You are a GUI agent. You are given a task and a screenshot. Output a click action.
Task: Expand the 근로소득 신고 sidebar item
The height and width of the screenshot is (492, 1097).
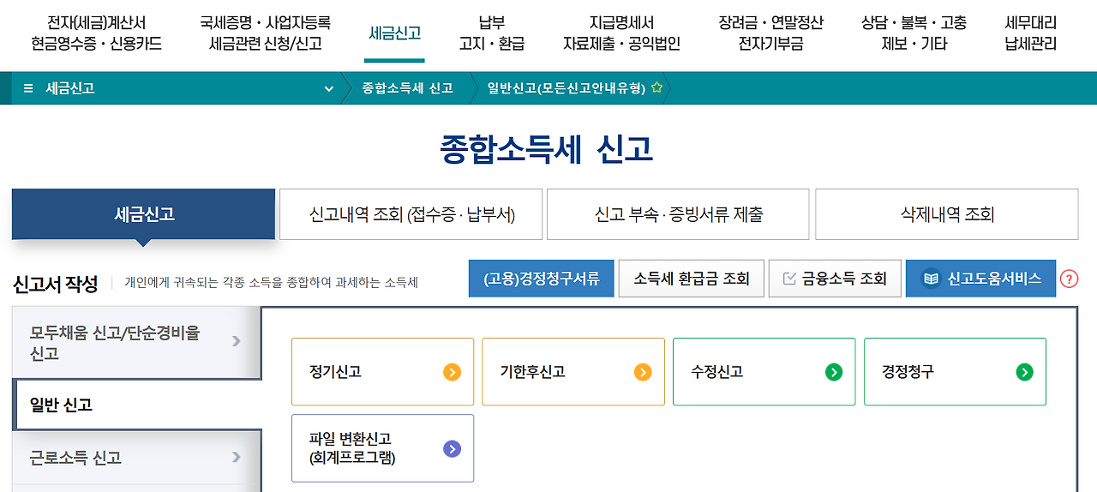coord(137,458)
